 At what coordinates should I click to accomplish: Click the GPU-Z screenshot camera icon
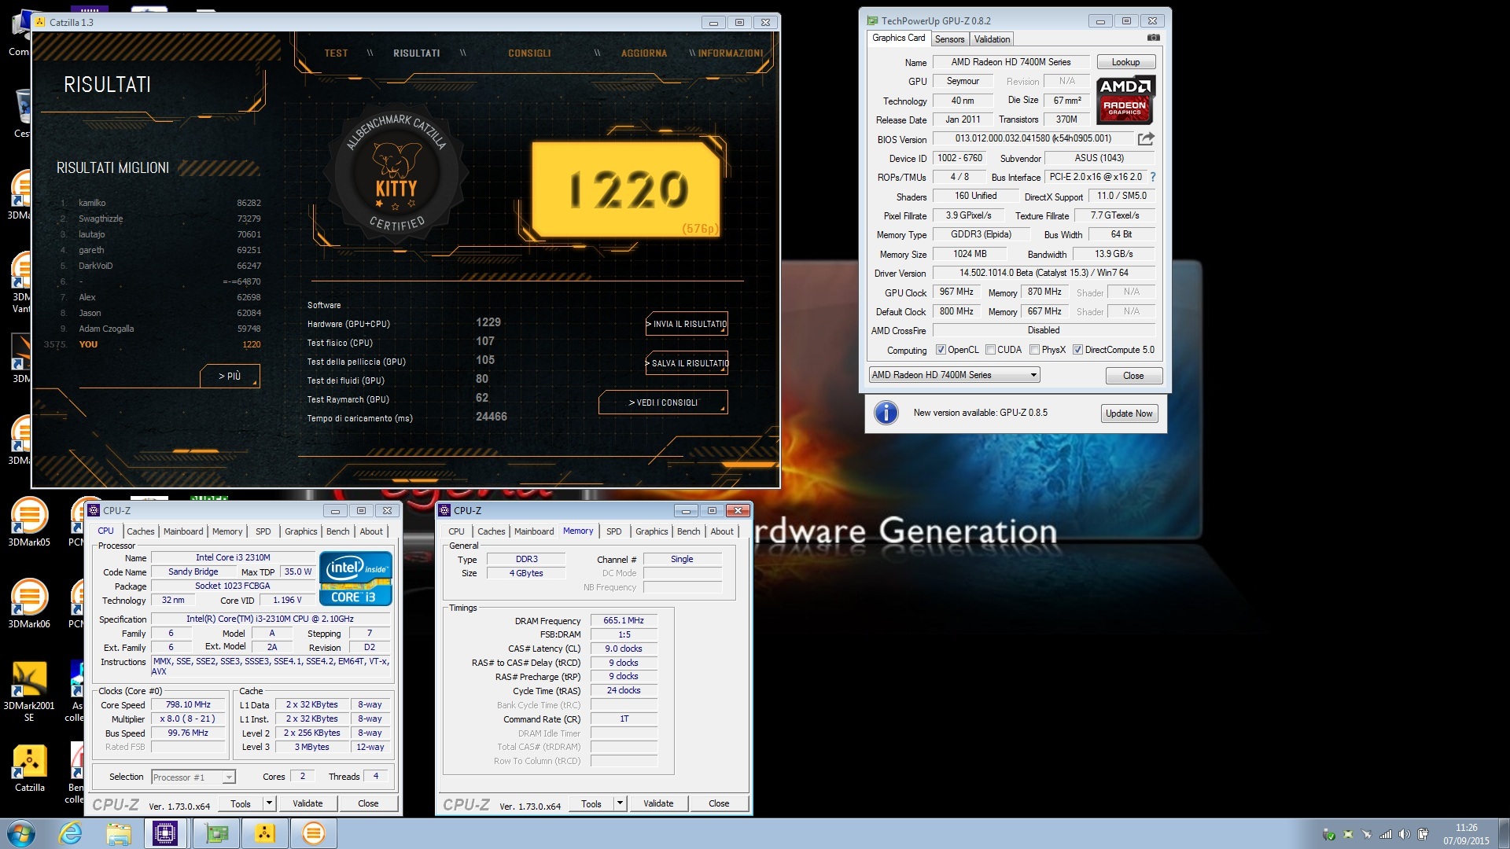click(x=1153, y=38)
